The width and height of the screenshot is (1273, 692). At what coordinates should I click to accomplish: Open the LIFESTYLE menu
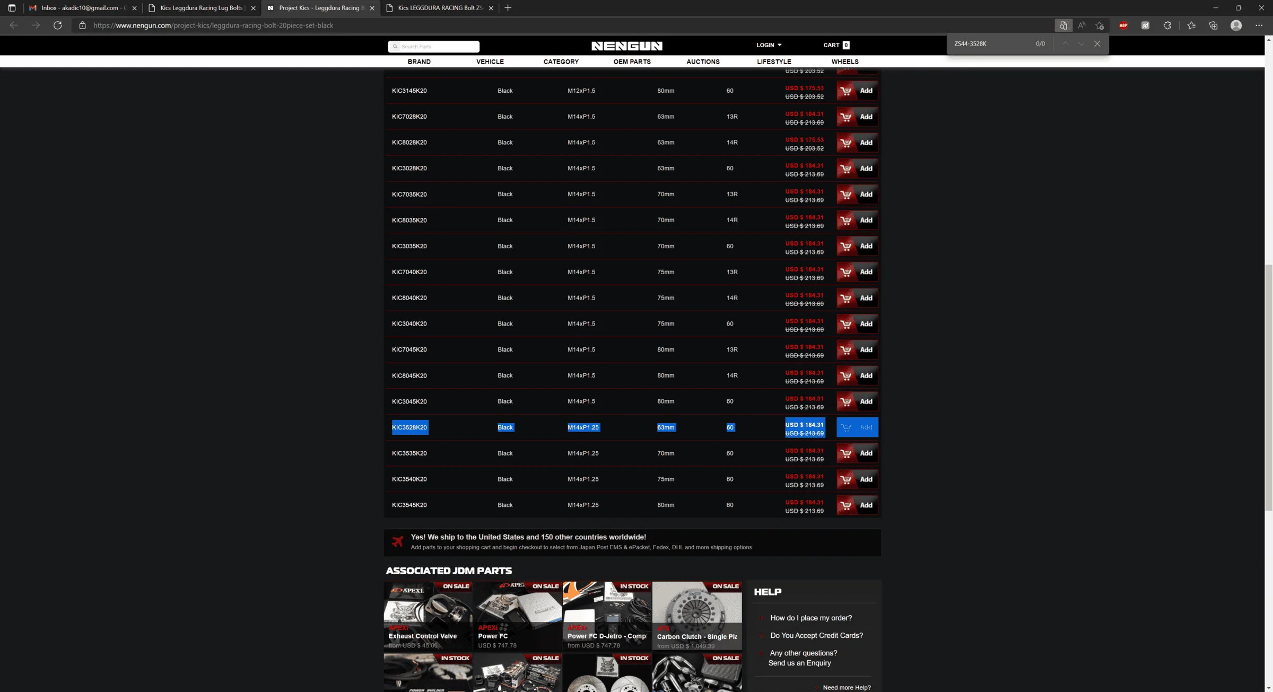click(x=774, y=62)
